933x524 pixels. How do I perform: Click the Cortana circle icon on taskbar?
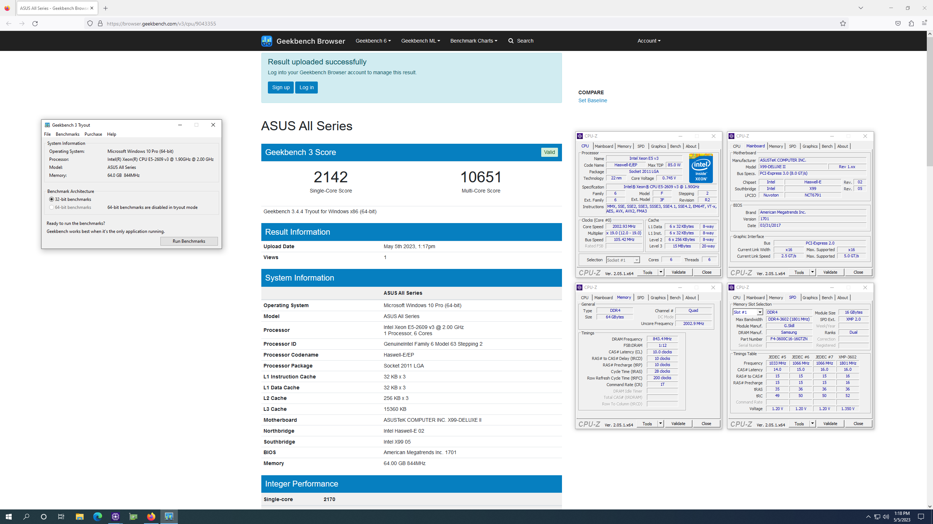(44, 517)
